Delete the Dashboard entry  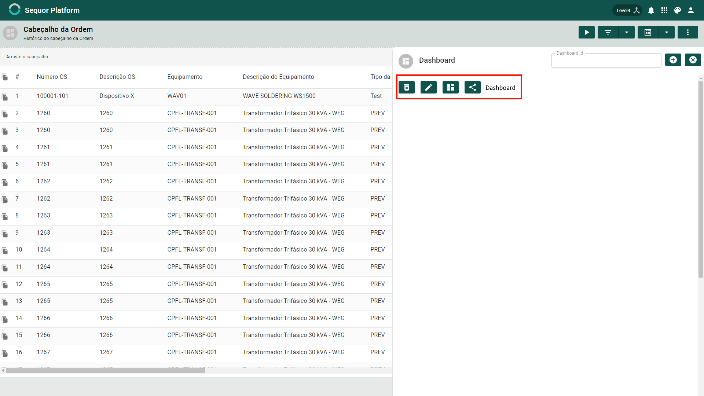(x=407, y=87)
